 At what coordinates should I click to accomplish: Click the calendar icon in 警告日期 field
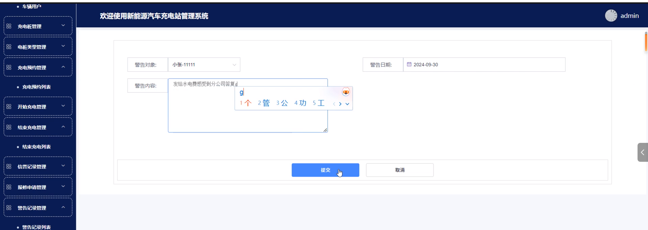(x=409, y=64)
